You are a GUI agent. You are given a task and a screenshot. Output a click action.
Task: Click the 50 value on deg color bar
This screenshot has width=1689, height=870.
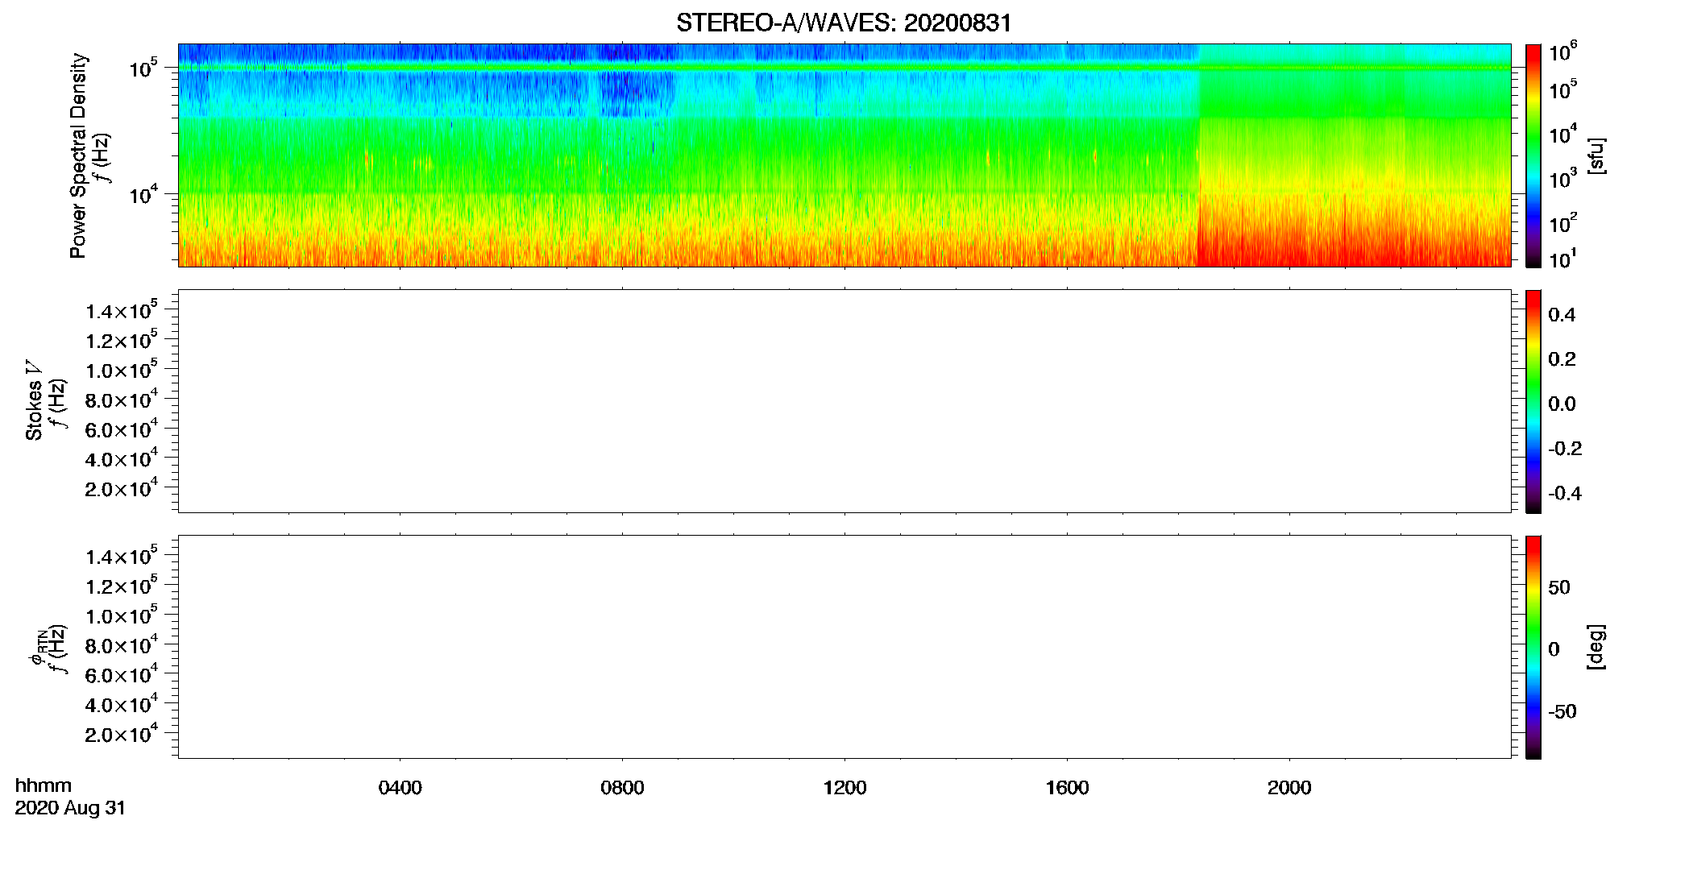(x=1559, y=587)
